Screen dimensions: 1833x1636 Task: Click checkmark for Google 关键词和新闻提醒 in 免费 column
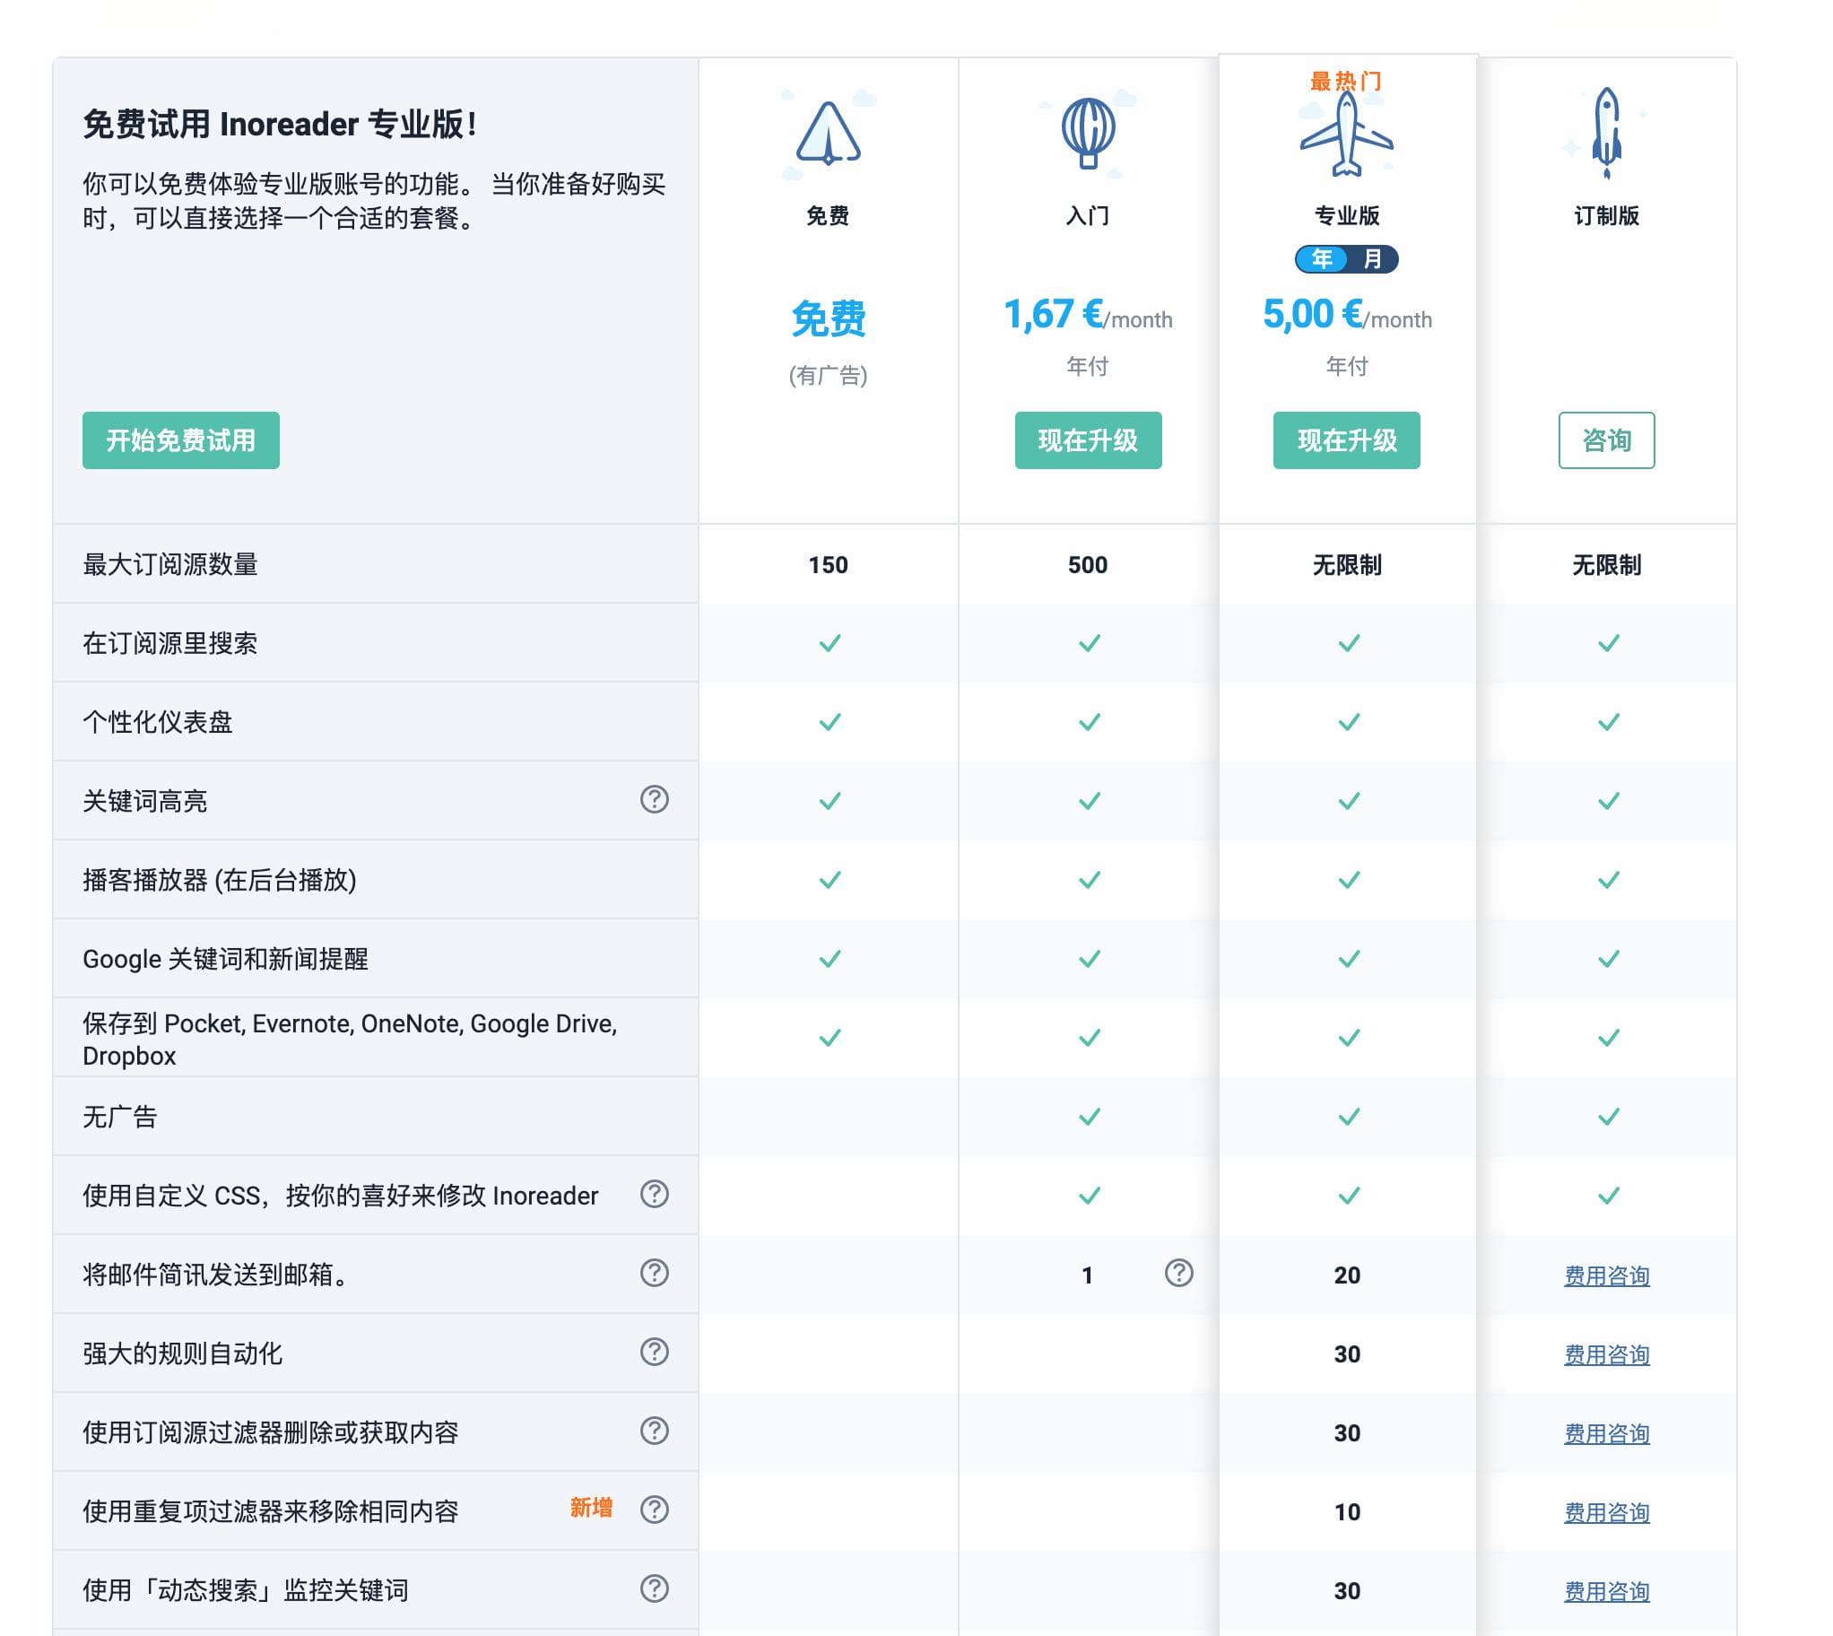pyautogui.click(x=830, y=959)
